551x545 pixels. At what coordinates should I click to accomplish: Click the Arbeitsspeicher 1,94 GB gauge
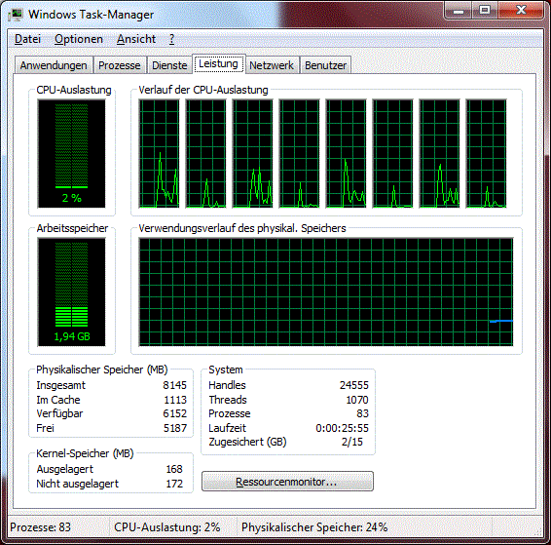(x=72, y=292)
